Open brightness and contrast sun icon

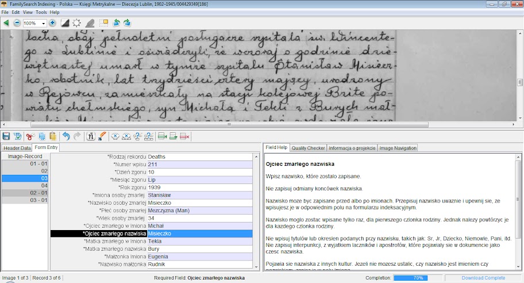[76, 23]
